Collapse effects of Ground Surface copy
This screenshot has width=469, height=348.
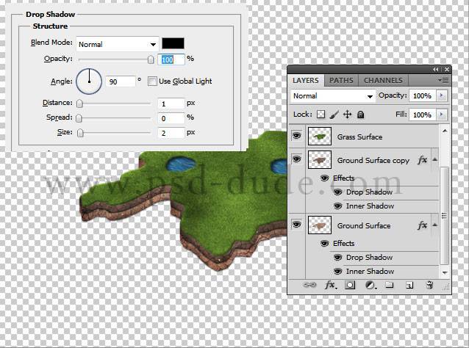(435, 160)
